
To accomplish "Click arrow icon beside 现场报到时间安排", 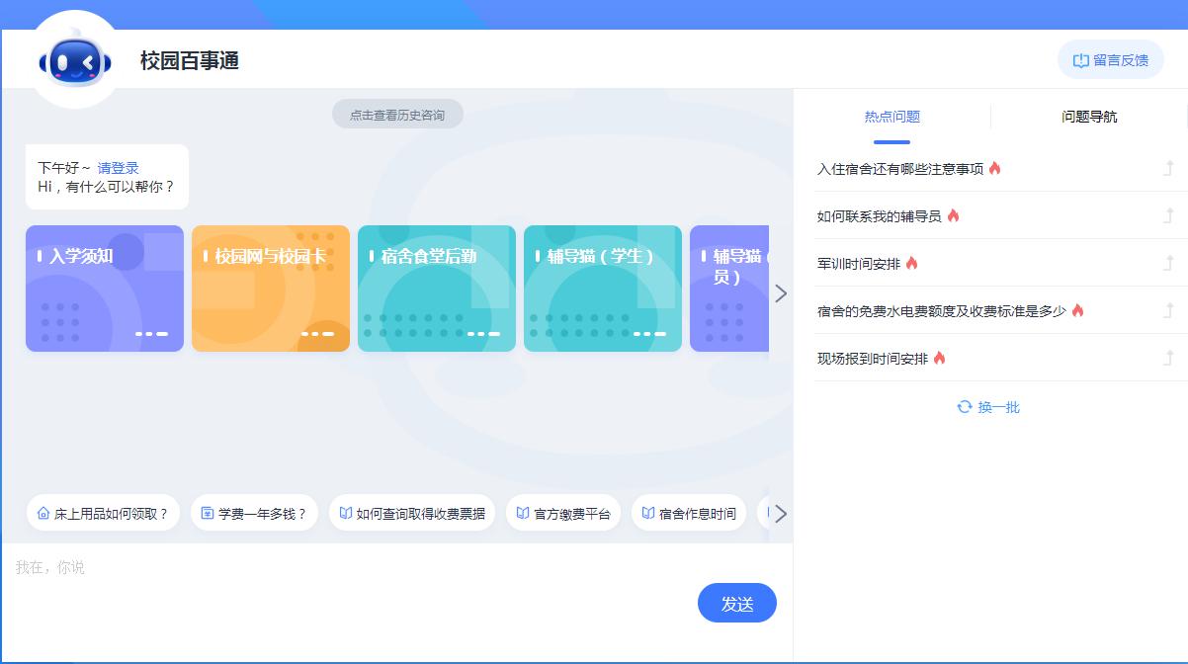I will (1168, 358).
